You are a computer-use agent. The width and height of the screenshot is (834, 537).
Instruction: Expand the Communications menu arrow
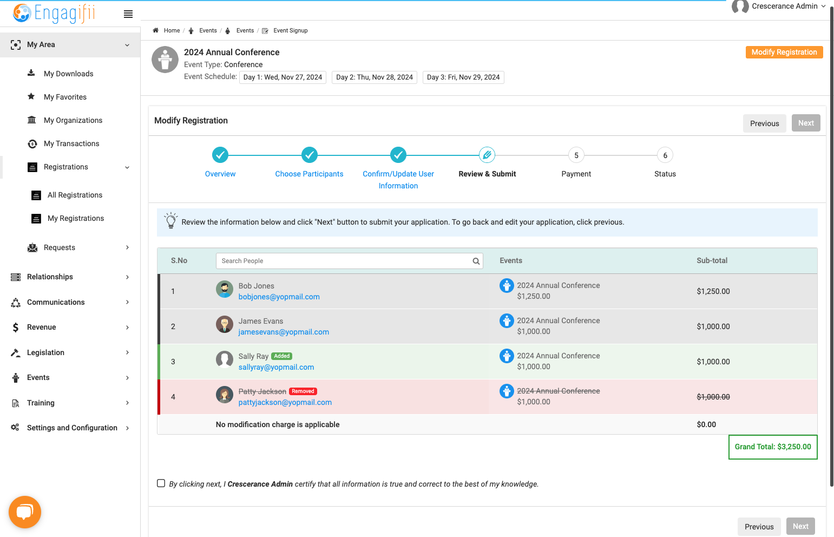(x=128, y=302)
